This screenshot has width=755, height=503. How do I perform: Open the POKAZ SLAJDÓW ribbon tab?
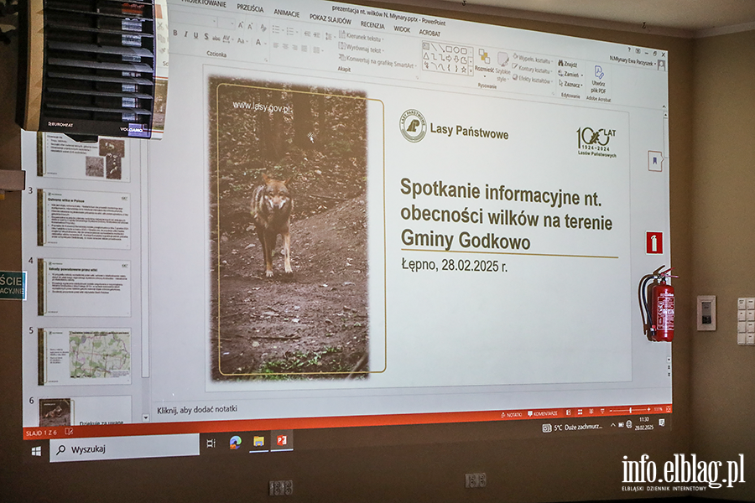331,18
